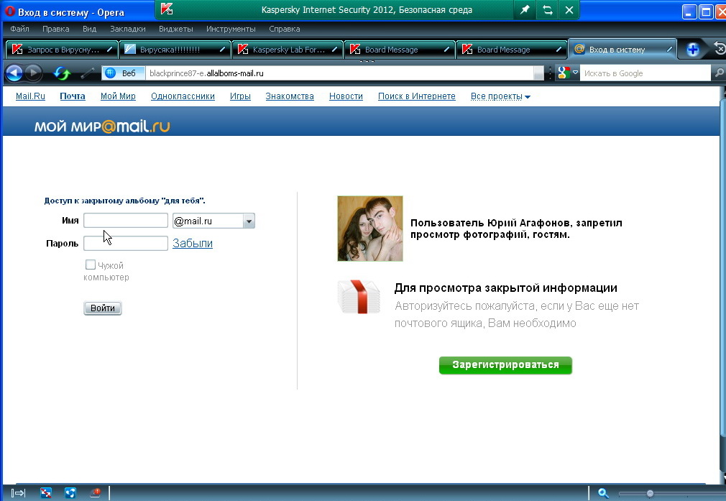Click the Kaspersky K logo icon
The image size is (726, 501).
pyautogui.click(x=167, y=9)
